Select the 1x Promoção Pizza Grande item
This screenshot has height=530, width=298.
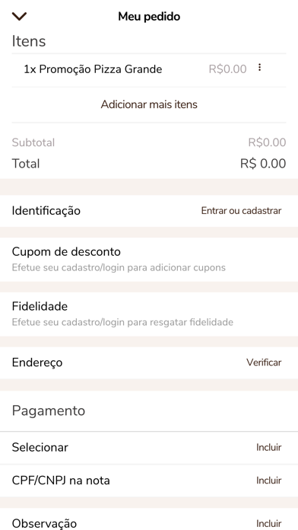pyautogui.click(x=93, y=69)
